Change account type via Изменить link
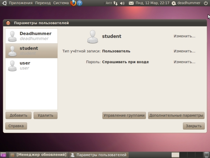 (184, 51)
